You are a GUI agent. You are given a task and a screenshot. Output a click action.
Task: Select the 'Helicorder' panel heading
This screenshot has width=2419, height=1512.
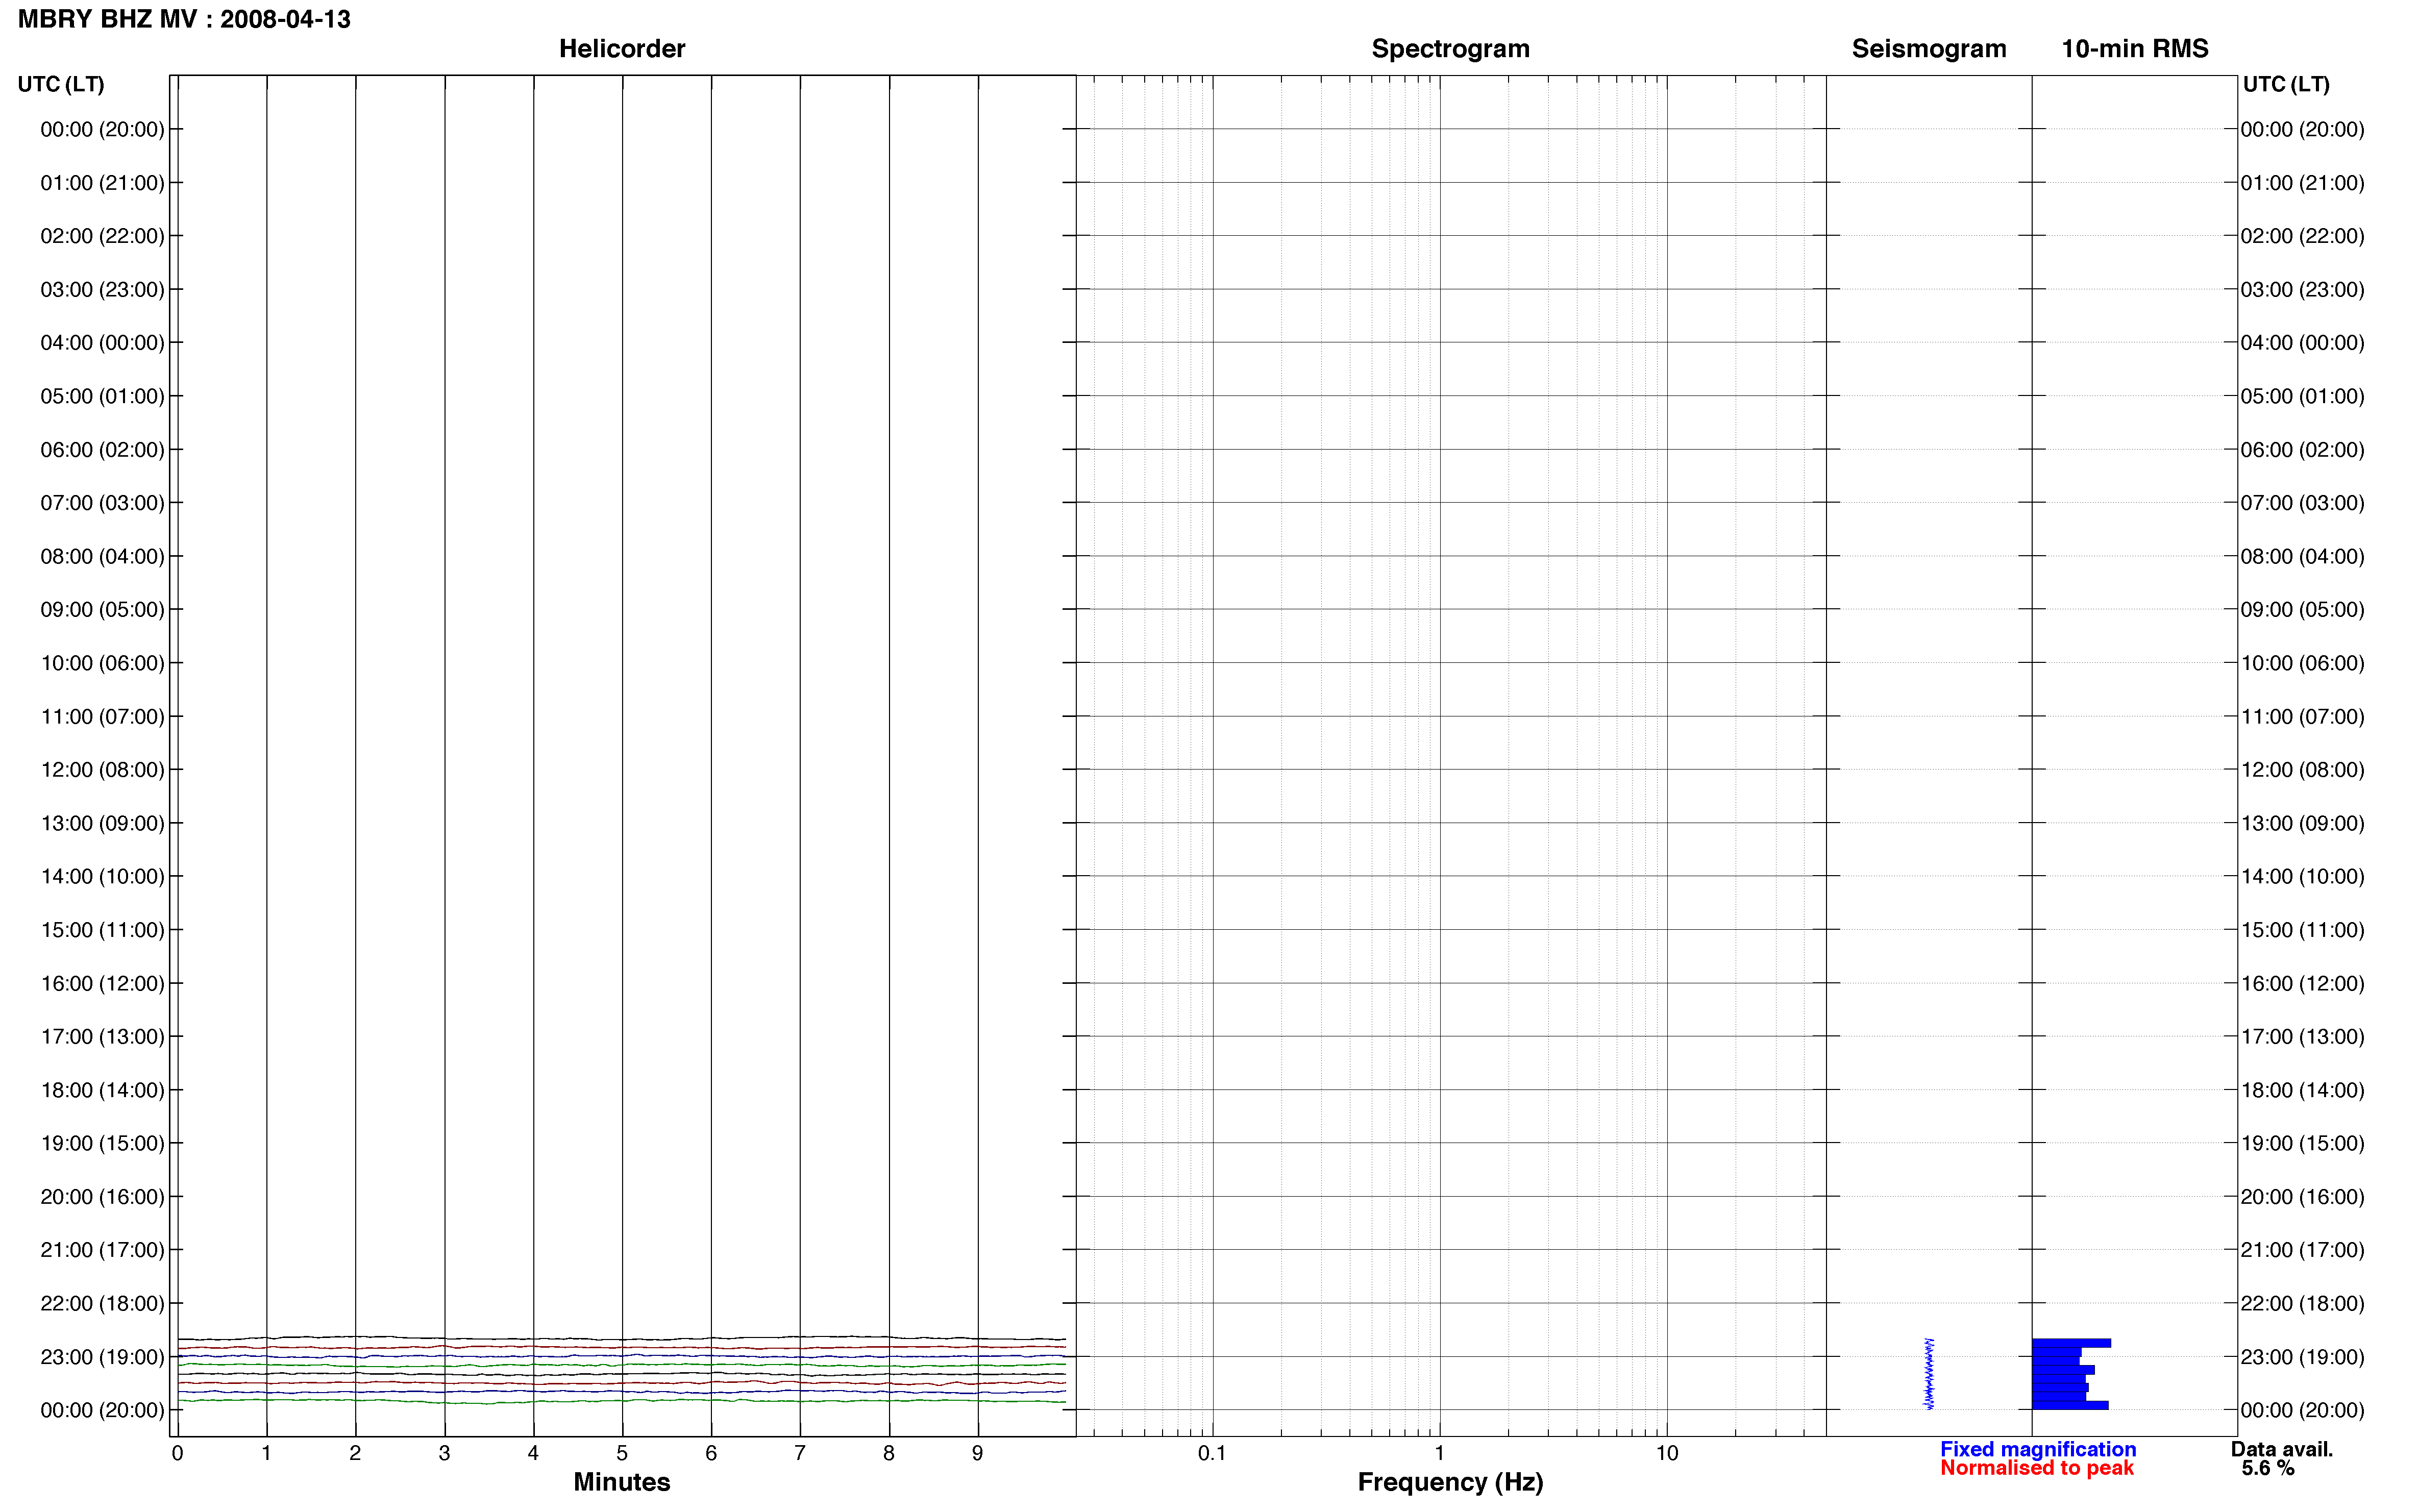pyautogui.click(x=622, y=49)
